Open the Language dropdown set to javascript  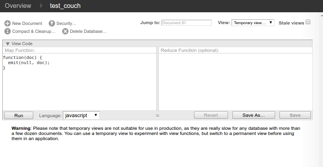coord(81,115)
